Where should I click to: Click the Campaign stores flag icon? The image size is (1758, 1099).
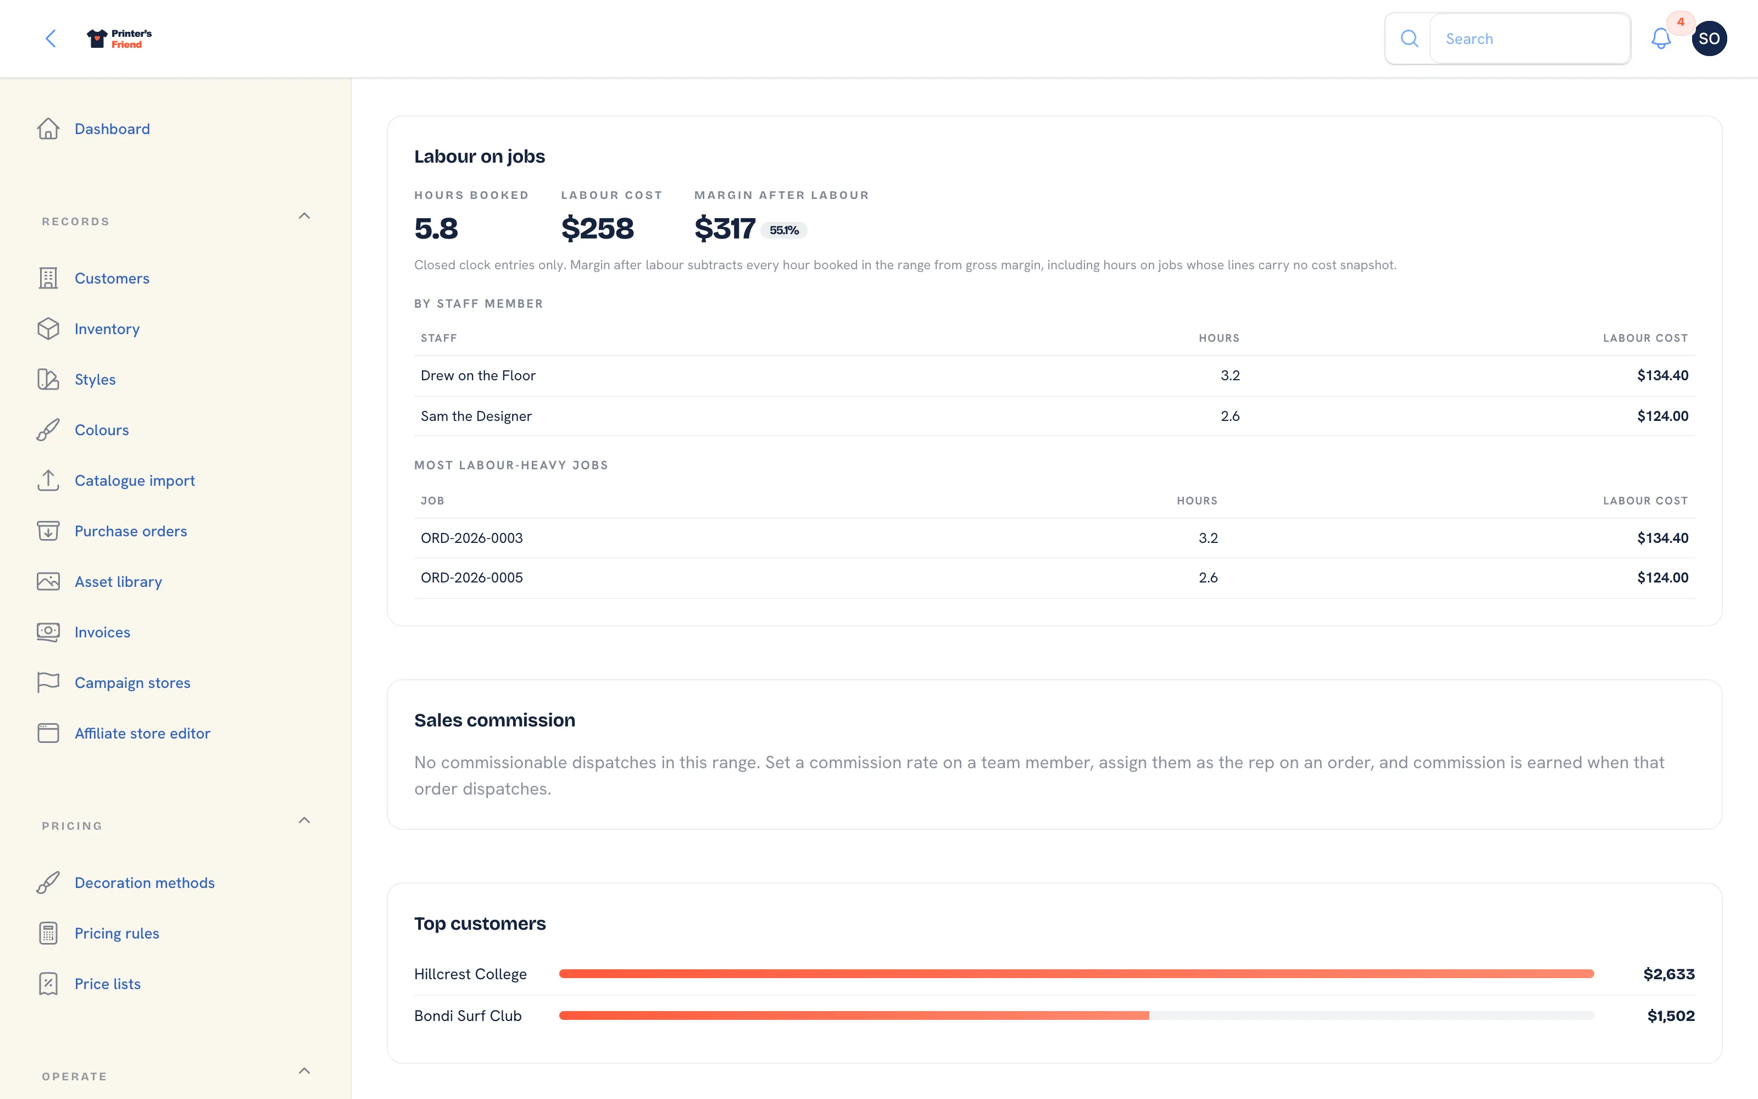[x=48, y=682]
